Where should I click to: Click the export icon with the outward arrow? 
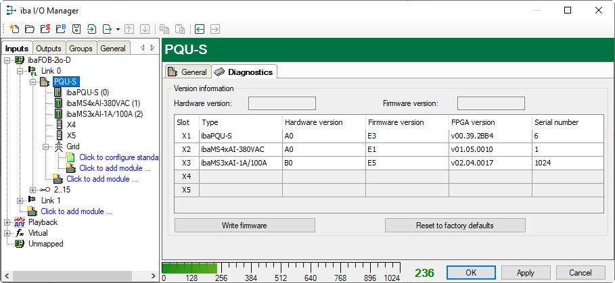tap(108, 29)
